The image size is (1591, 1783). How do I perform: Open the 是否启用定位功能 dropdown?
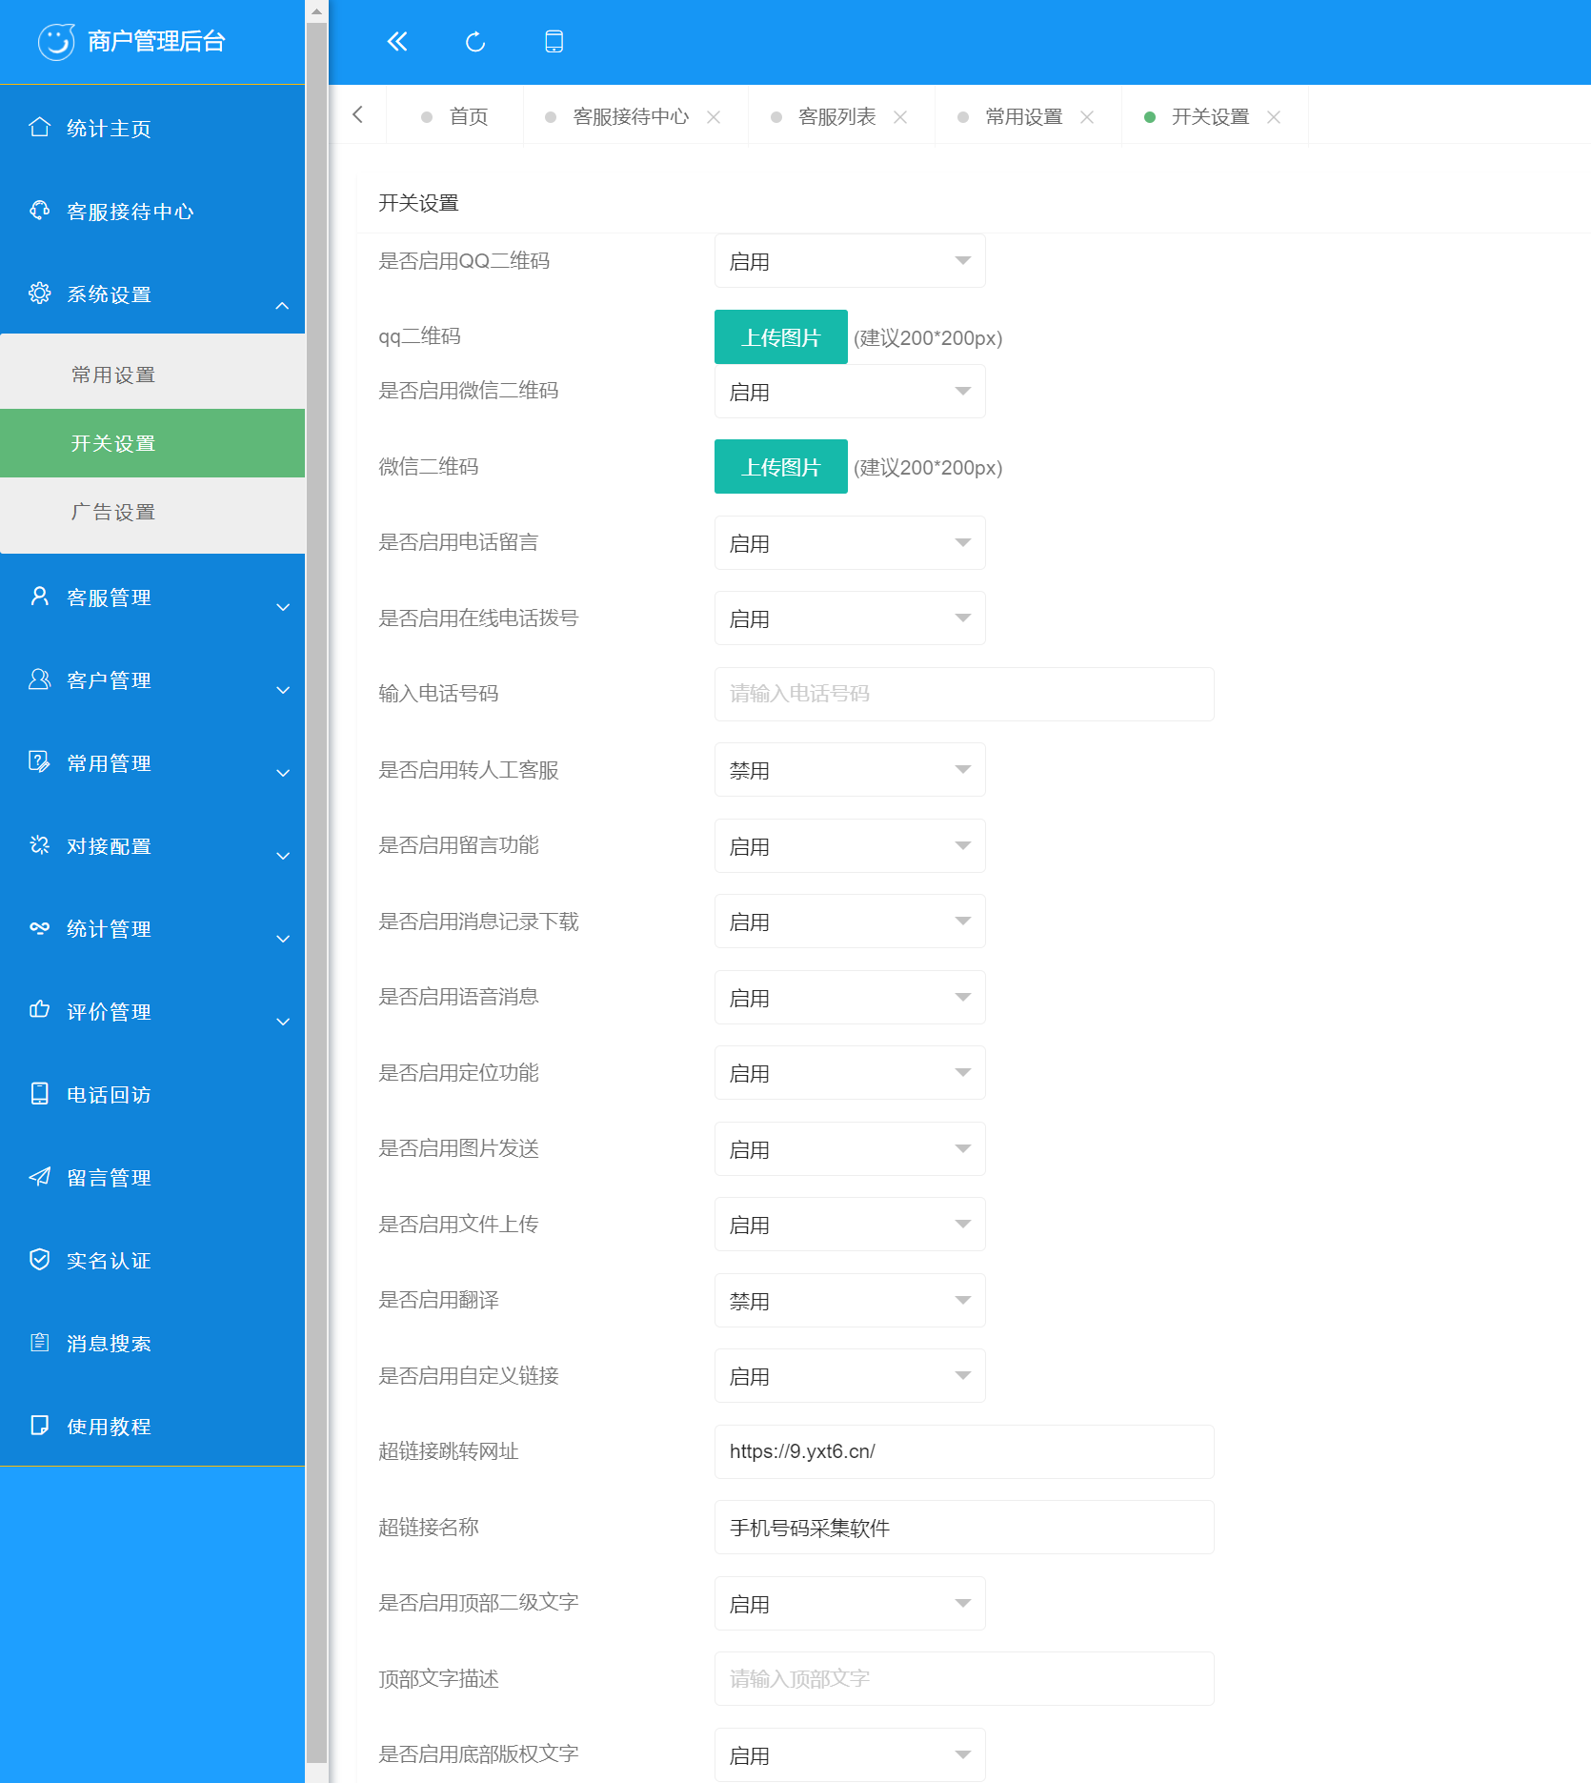850,1073
